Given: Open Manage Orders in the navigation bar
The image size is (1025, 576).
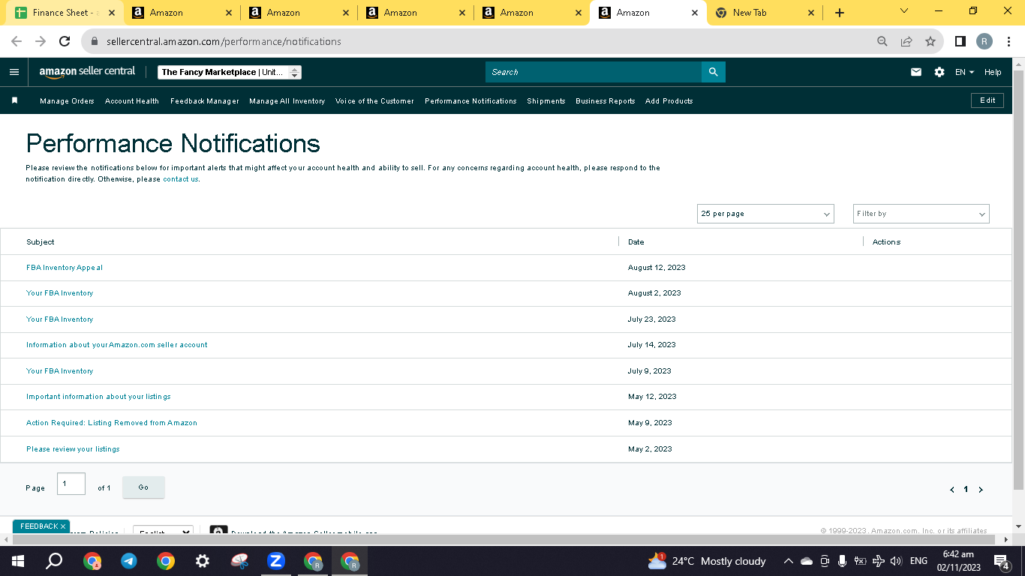Looking at the screenshot, I should click(x=67, y=101).
